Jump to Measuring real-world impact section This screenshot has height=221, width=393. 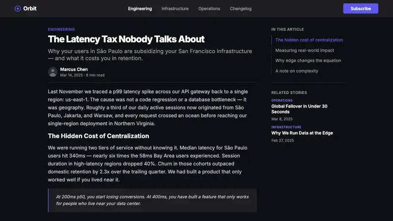[x=305, y=51]
